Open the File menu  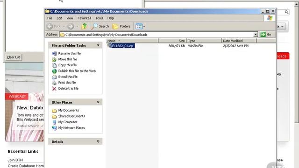click(50, 18)
